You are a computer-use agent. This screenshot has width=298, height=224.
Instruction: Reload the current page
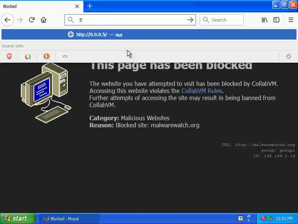click(x=32, y=20)
